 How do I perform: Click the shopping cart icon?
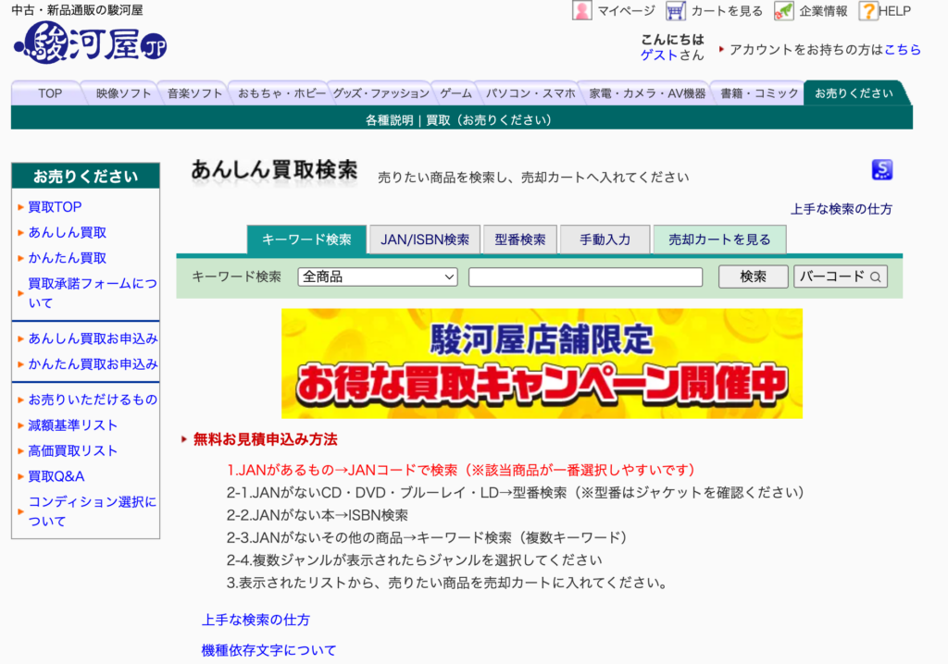[x=675, y=10]
